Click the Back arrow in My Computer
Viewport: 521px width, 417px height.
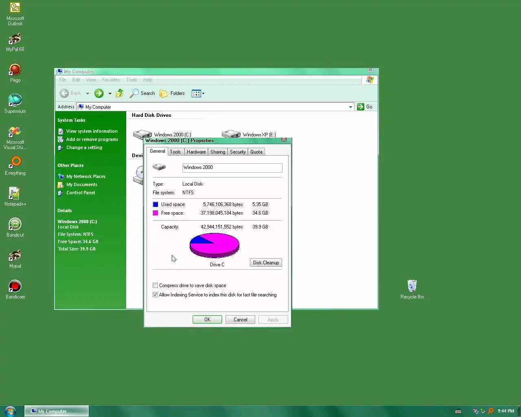point(64,93)
